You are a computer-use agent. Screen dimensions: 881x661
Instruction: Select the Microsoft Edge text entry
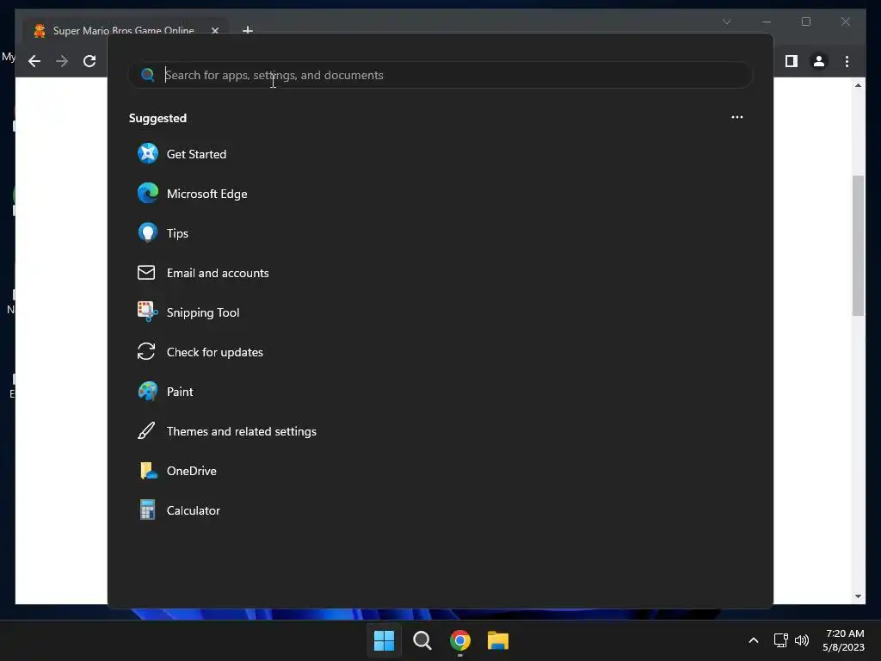click(206, 194)
